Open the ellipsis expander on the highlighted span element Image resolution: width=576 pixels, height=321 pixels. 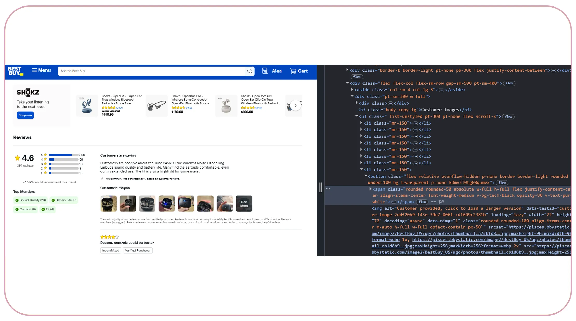pyautogui.click(x=394, y=202)
